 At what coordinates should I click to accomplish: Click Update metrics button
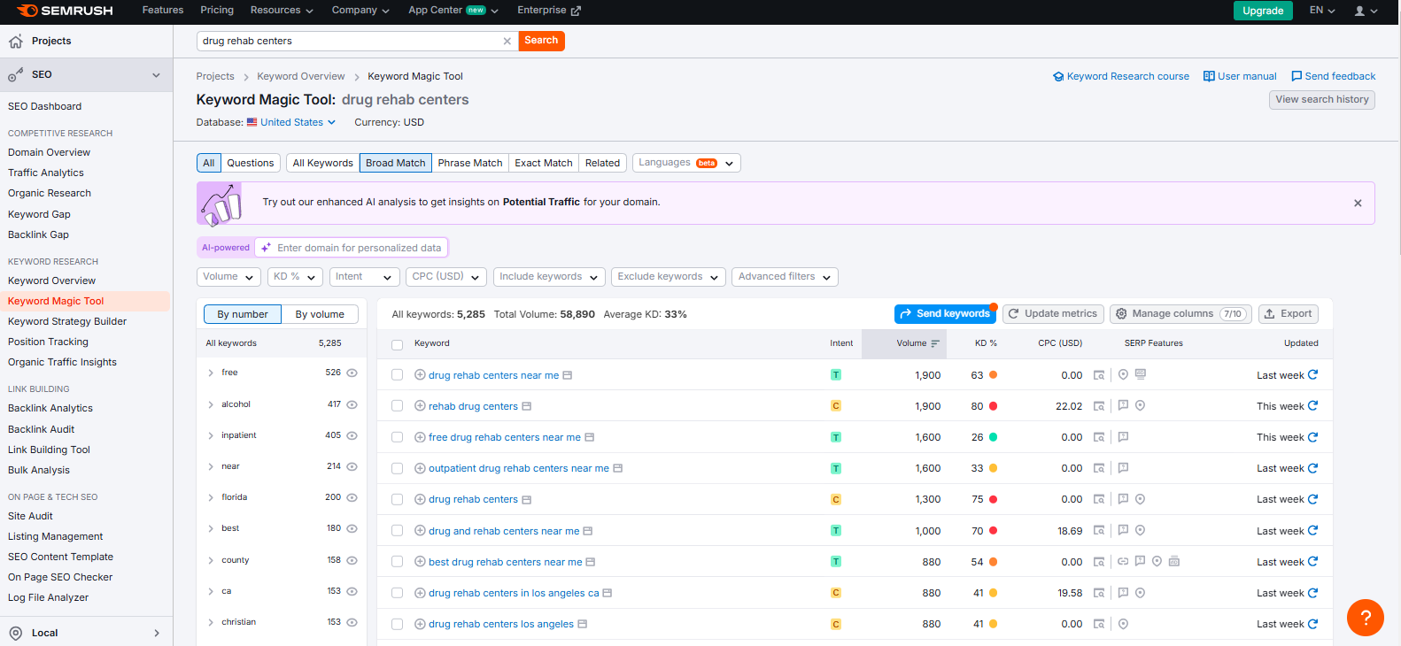pos(1052,313)
